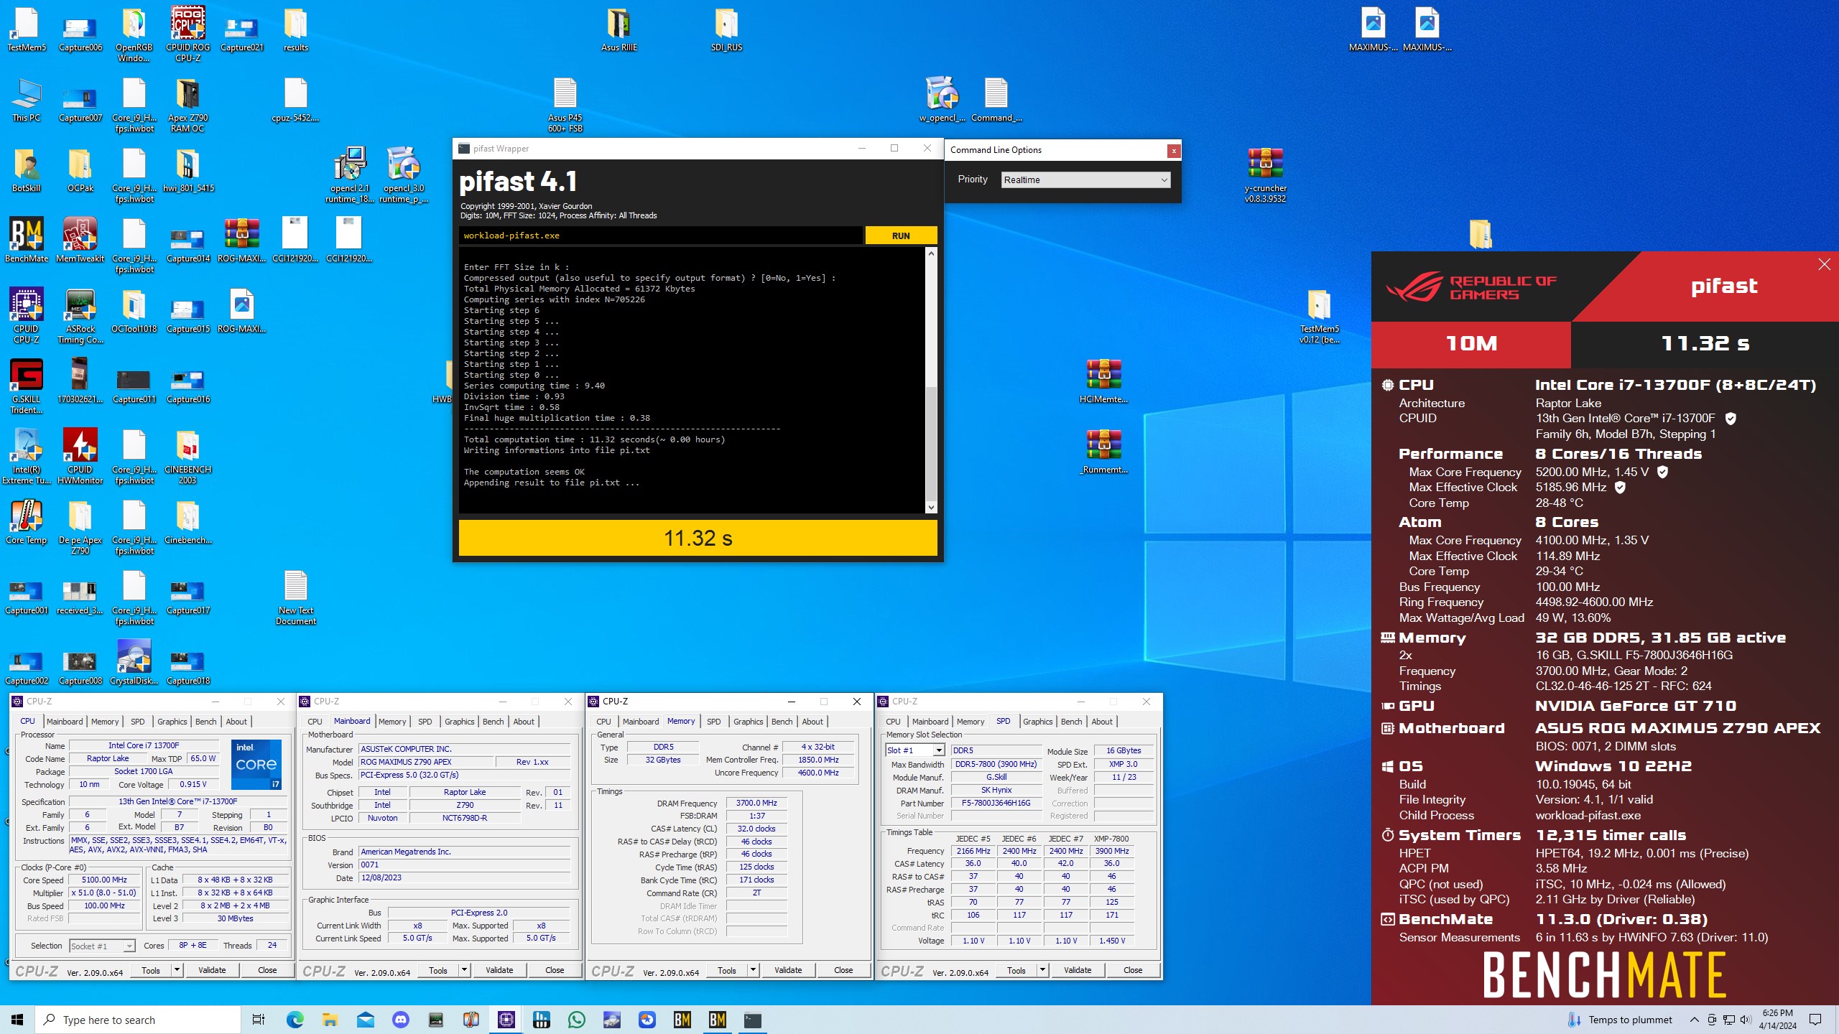1839x1034 pixels.
Task: Open the Priority Realtime dropdown
Action: [x=1085, y=180]
